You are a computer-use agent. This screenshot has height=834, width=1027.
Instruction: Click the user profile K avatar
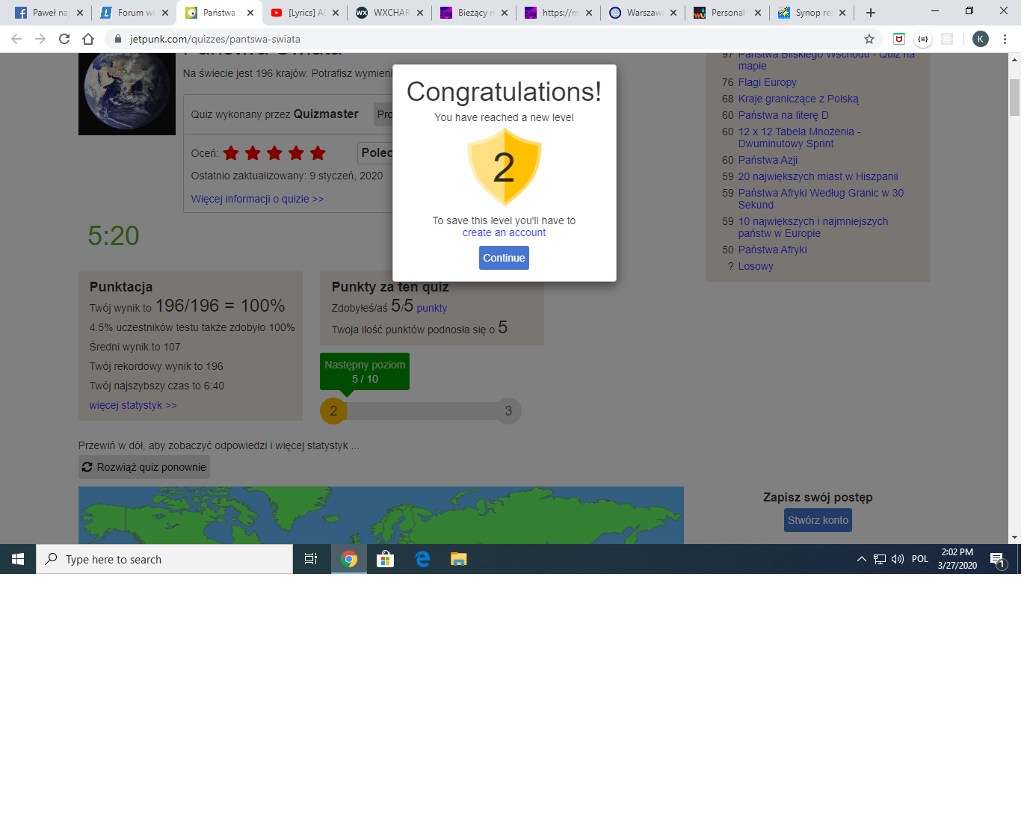click(x=980, y=39)
